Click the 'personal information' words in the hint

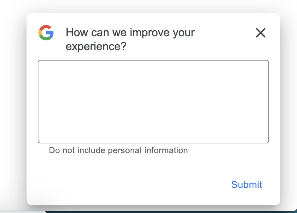148,150
